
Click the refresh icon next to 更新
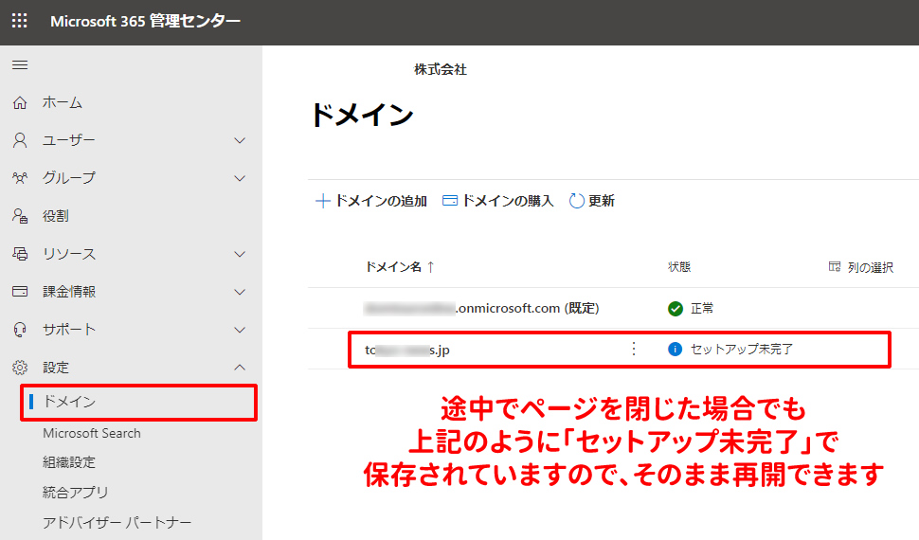click(577, 201)
